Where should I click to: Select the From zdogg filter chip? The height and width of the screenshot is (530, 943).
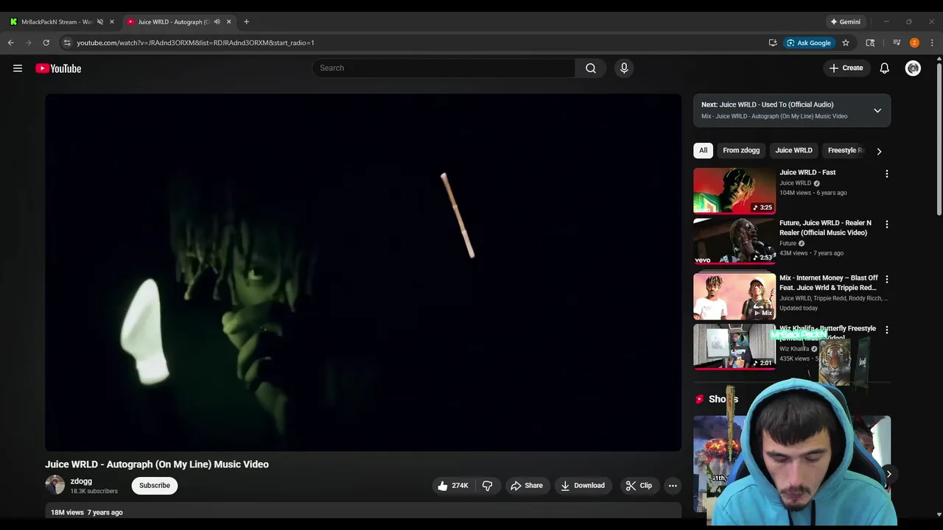tap(741, 150)
